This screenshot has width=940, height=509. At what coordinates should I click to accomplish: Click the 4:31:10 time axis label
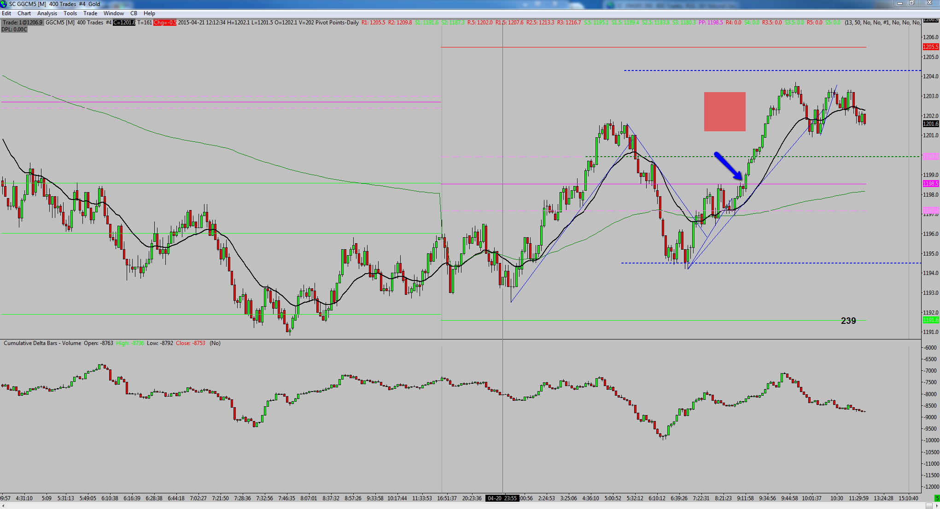coord(24,498)
